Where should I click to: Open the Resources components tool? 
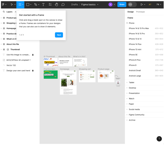[x=50, y=5]
